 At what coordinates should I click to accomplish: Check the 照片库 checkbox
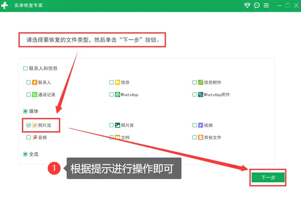click(111, 125)
